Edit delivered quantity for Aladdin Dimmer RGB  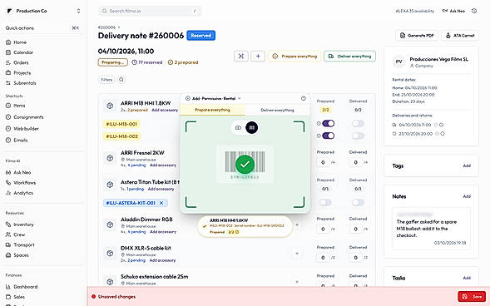pos(355,229)
